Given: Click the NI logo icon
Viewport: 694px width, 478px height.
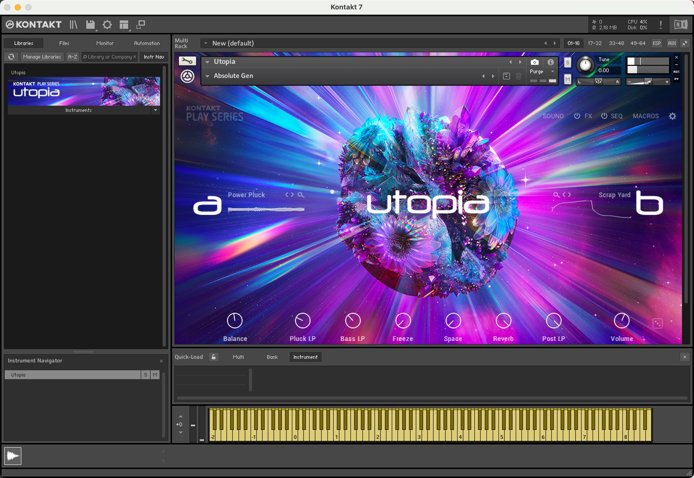Looking at the screenshot, I should coord(680,25).
